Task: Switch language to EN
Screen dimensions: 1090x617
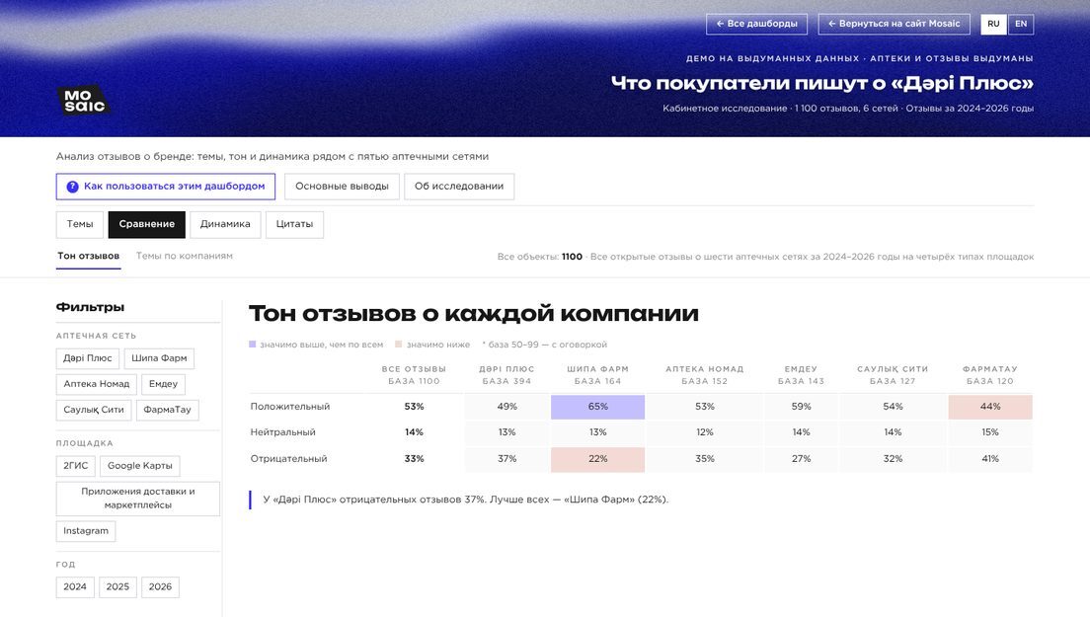Action: (x=1021, y=24)
